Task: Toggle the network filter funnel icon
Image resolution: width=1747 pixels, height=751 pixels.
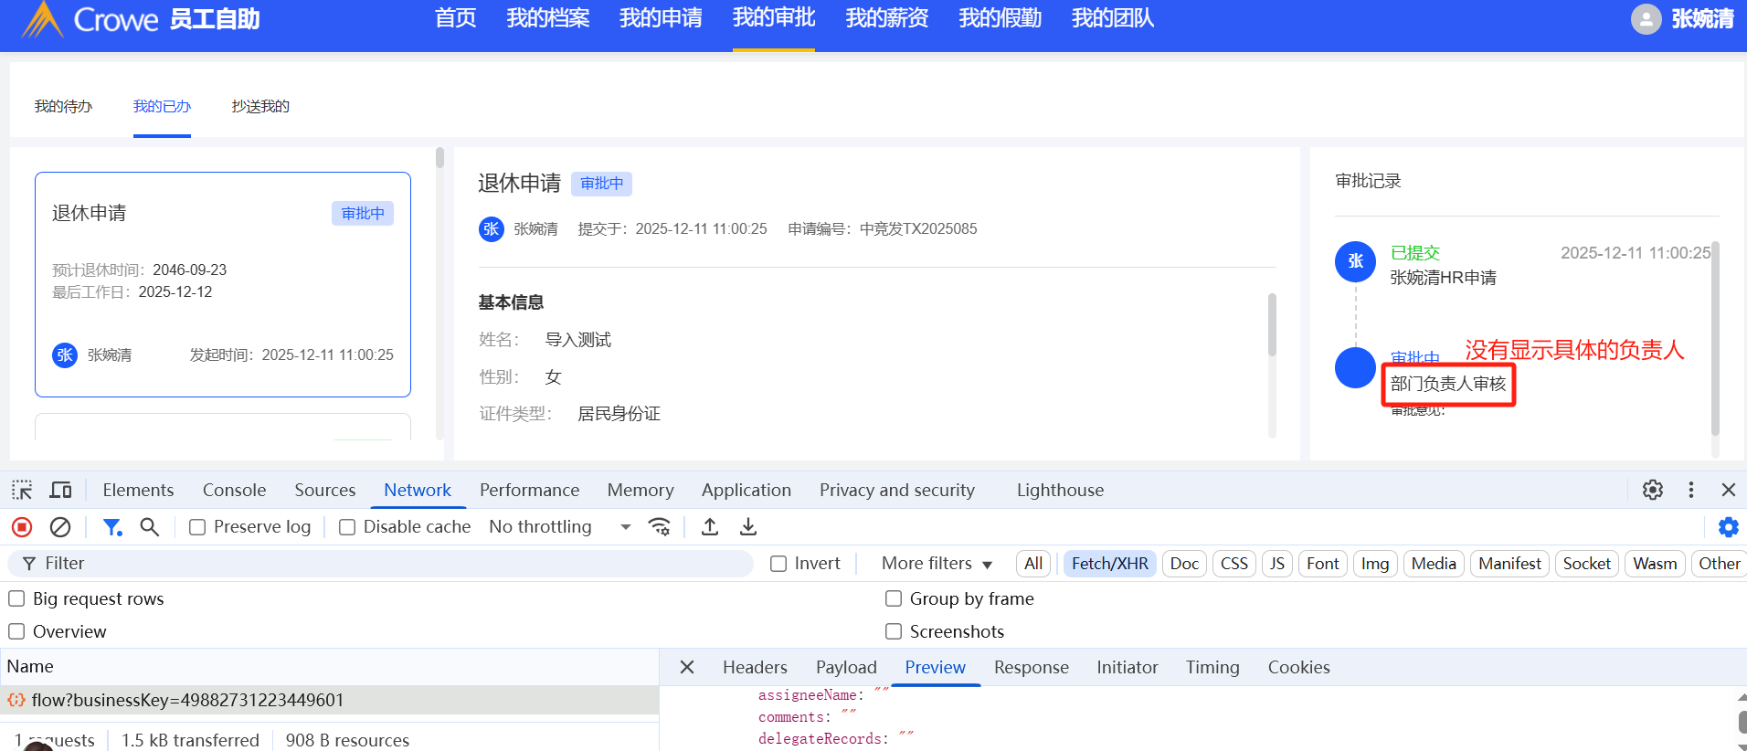Action: [112, 527]
